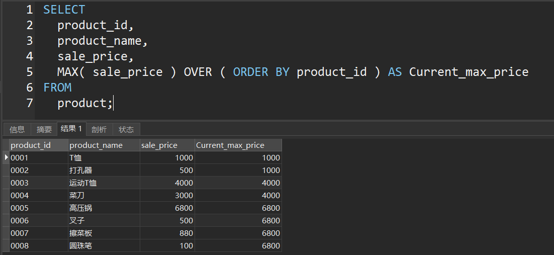Open the 剖析 tab
This screenshot has height=255, width=554.
(99, 129)
